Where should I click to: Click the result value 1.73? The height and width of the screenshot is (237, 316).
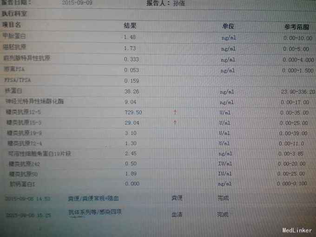click(x=130, y=48)
